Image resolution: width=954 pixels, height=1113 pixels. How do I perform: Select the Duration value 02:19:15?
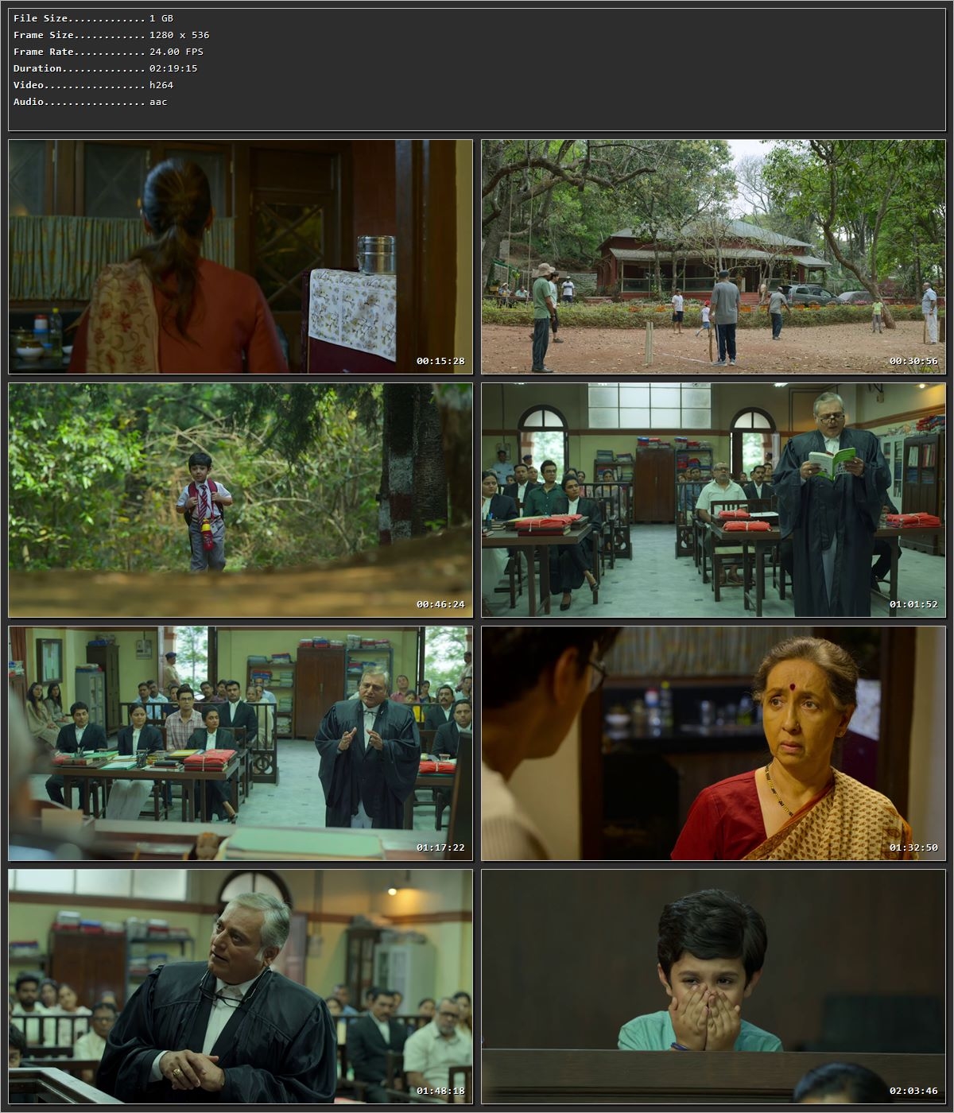tap(173, 68)
